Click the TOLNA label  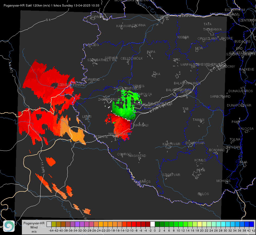pyautogui.click(x=235, y=139)
